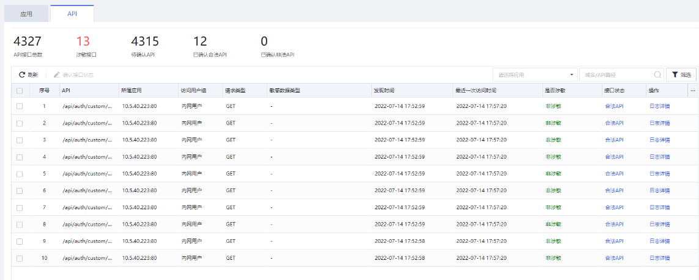Image resolution: width=699 pixels, height=280 pixels.
Task: Switch to the 应用 tab
Action: 26,14
